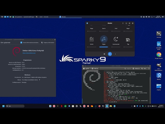Select the Tåg train icon in Blanket
The height and width of the screenshot is (124, 165).
pyautogui.click(x=128, y=40)
